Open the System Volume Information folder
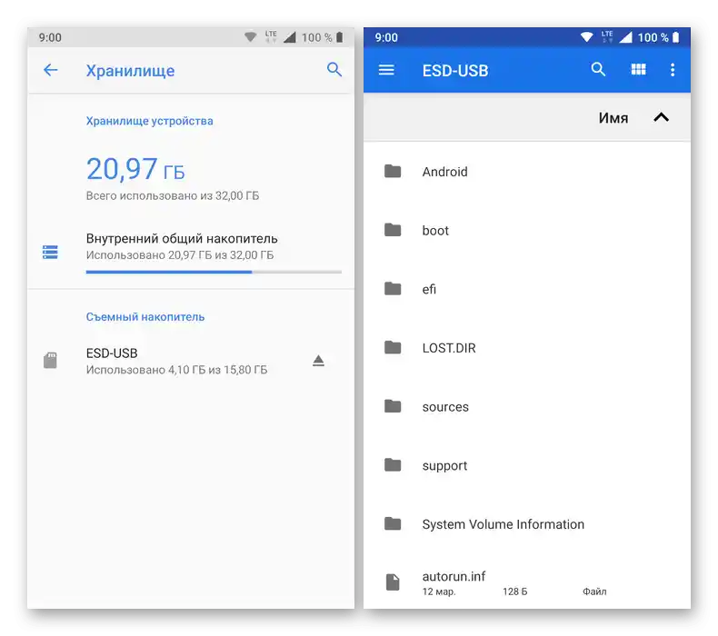 pos(526,524)
